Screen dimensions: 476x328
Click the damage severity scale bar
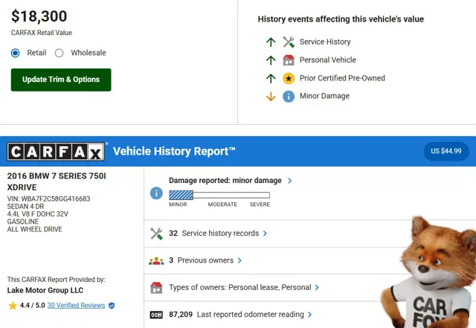click(219, 195)
